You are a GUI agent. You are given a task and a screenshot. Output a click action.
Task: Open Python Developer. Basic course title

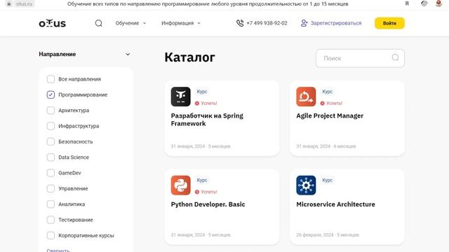tap(208, 204)
